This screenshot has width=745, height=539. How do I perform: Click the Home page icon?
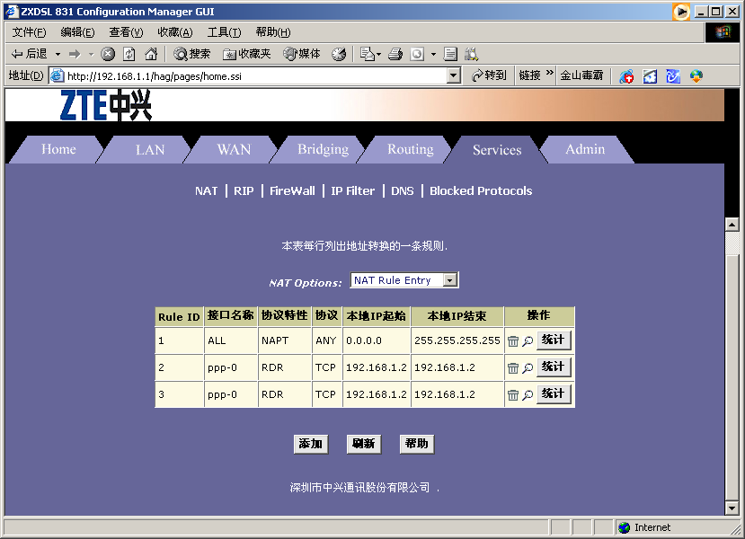tap(151, 54)
